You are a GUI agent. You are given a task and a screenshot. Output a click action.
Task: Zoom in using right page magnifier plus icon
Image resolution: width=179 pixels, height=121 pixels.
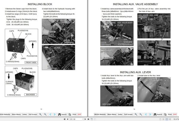136,114
